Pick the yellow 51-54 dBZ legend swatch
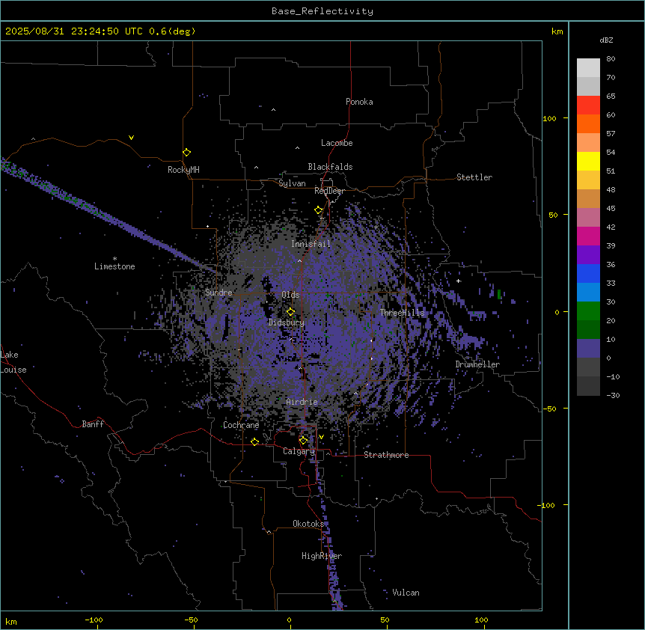The height and width of the screenshot is (630, 645). (x=588, y=161)
